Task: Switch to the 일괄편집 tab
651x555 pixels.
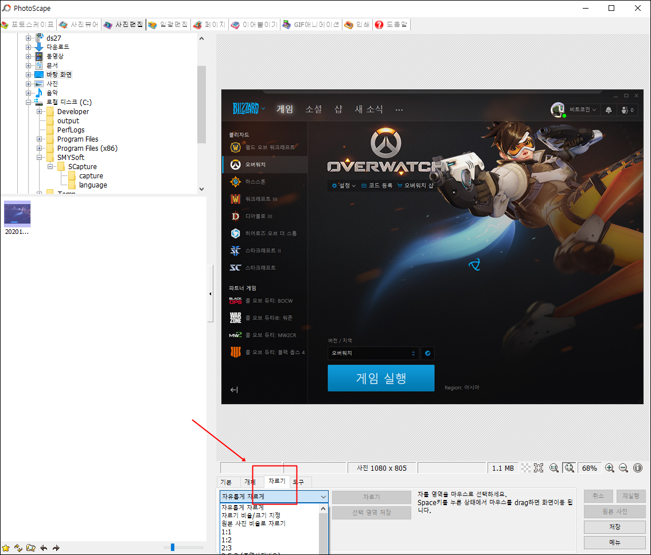Action: click(x=167, y=25)
